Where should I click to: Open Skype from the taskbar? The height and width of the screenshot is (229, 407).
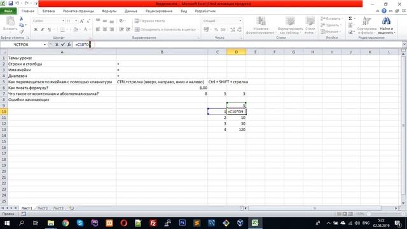coord(80,223)
